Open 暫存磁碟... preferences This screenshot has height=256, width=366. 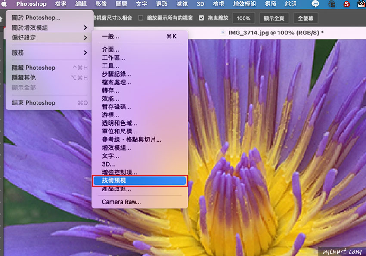[x=140, y=107]
